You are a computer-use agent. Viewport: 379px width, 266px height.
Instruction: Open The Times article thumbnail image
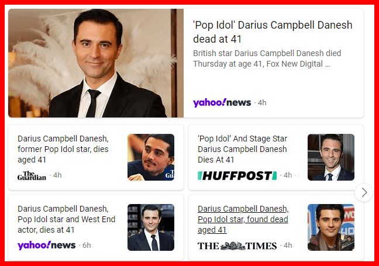(331, 227)
